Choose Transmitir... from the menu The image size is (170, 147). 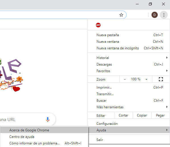point(129,94)
